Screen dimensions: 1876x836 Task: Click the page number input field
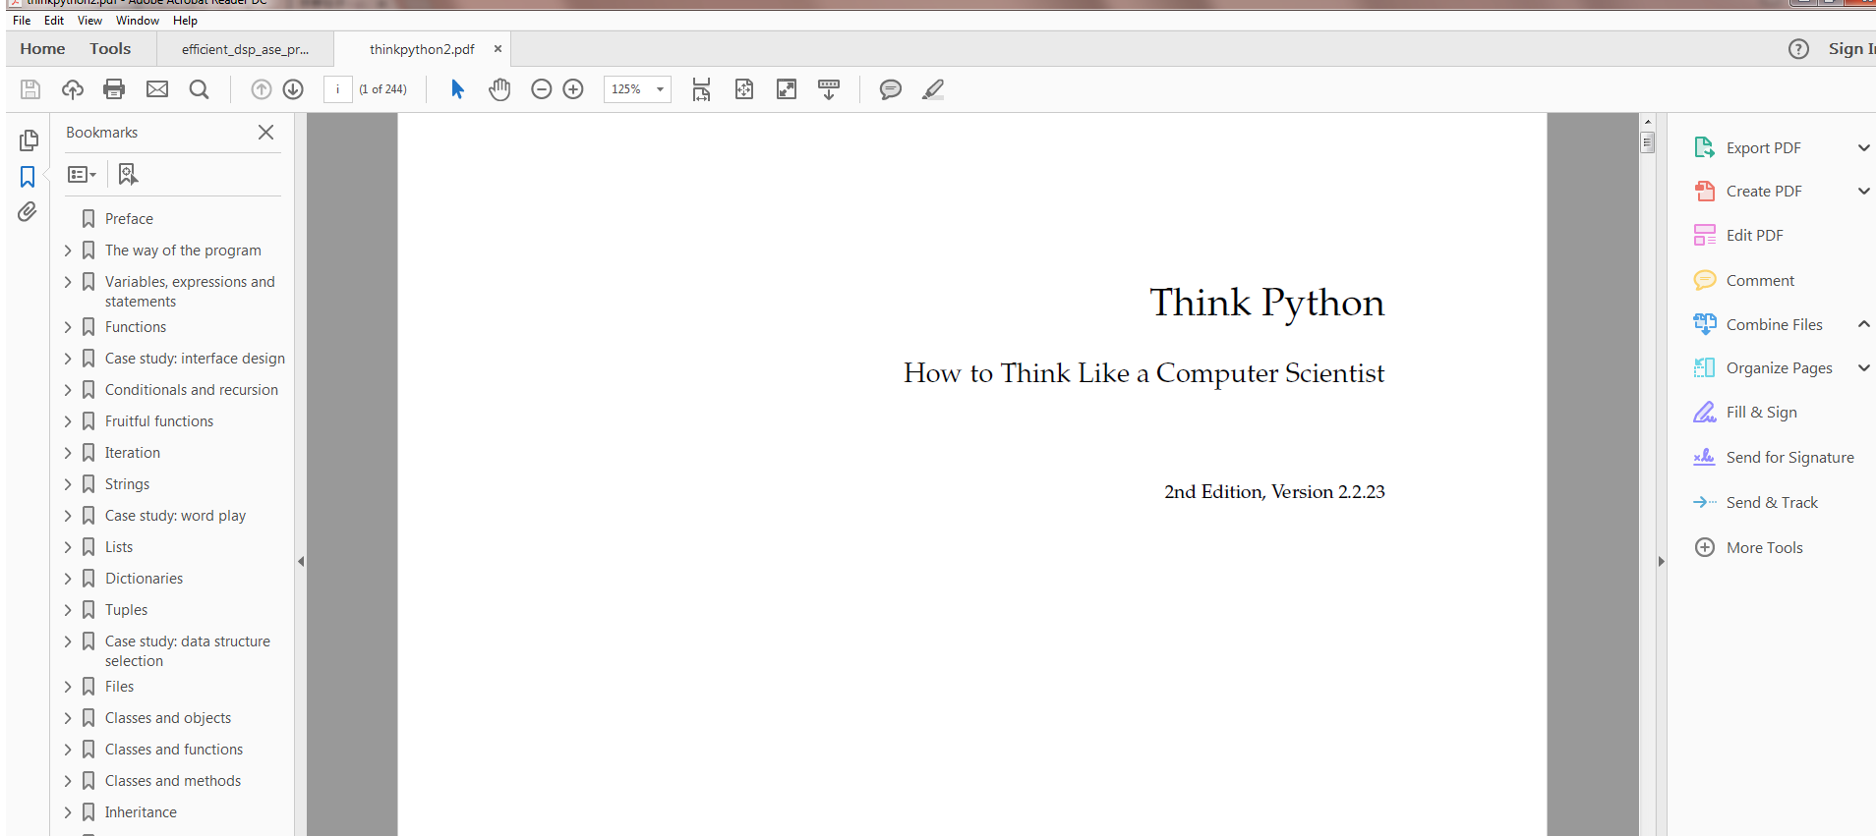(x=337, y=89)
